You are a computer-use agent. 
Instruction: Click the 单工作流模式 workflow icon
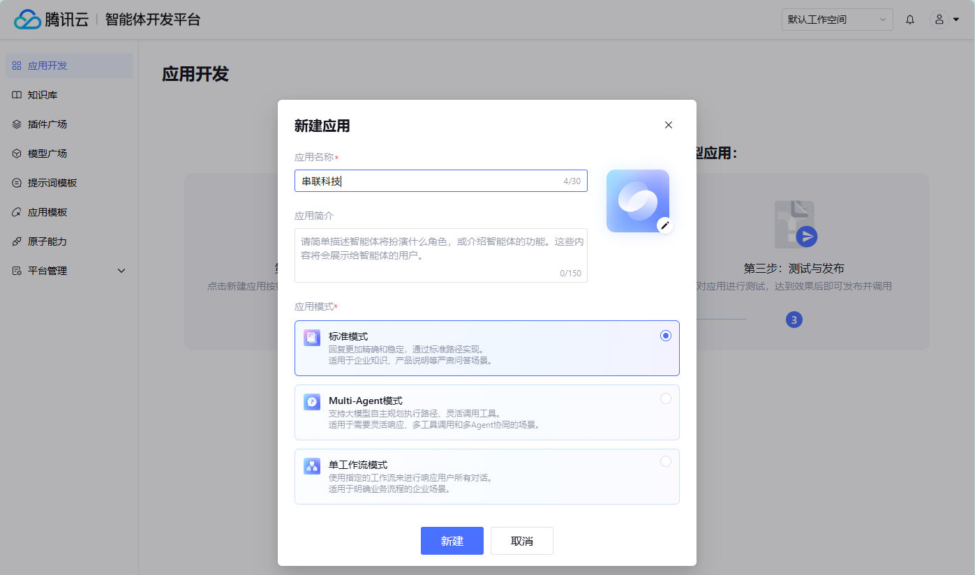pyautogui.click(x=312, y=466)
